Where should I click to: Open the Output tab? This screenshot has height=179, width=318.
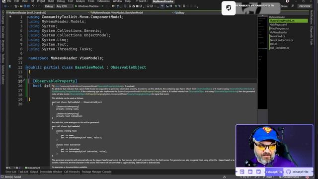(x=34, y=172)
